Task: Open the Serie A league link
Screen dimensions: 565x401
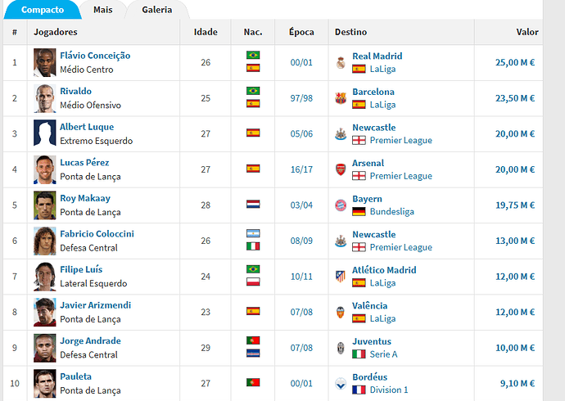Action: (x=383, y=354)
